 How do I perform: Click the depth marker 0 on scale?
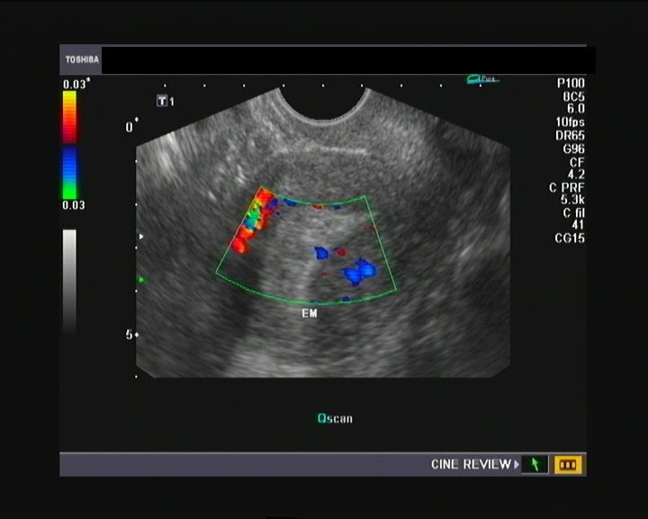coord(129,127)
